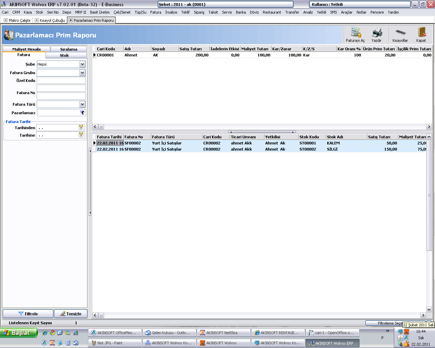Switch to AKINSOFT NetEliza taskbar button
This screenshot has width=435, height=348.
[x=224, y=333]
